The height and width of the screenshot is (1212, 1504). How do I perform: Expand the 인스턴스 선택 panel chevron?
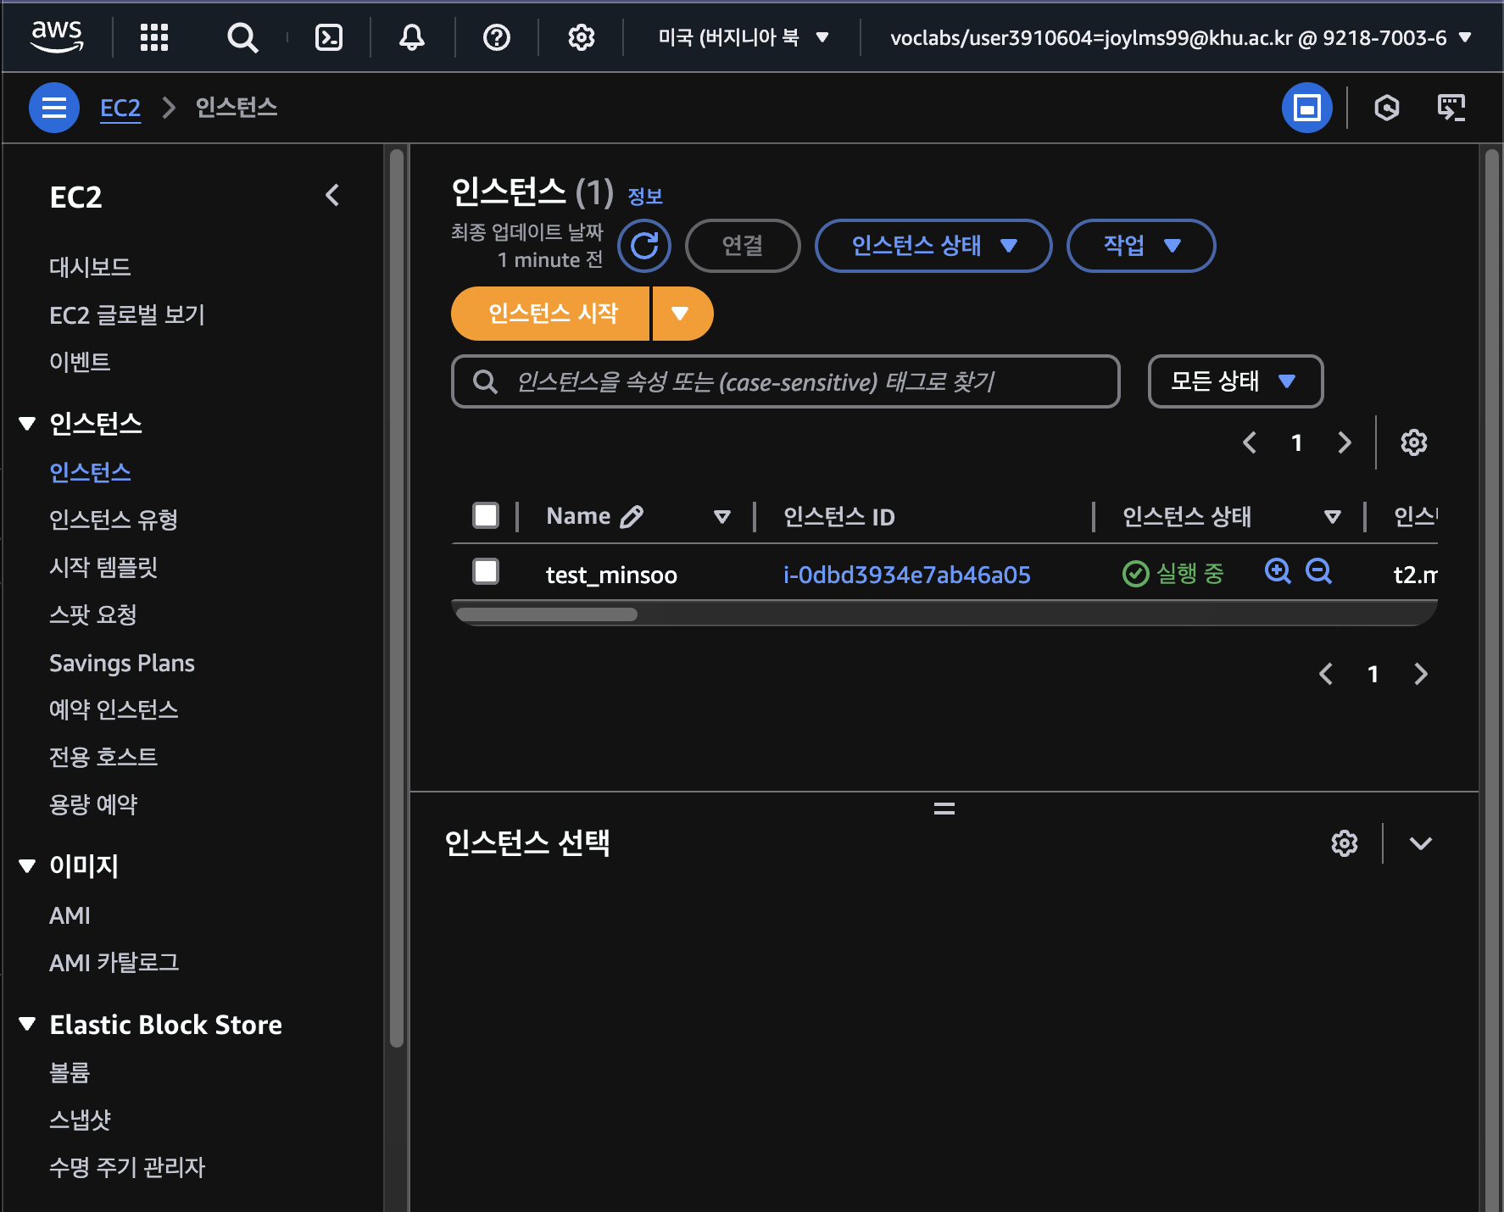tap(1421, 843)
